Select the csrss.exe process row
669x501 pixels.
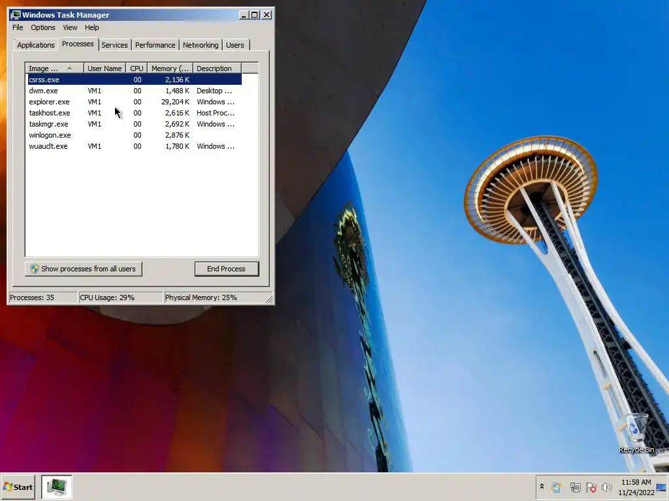click(135, 80)
